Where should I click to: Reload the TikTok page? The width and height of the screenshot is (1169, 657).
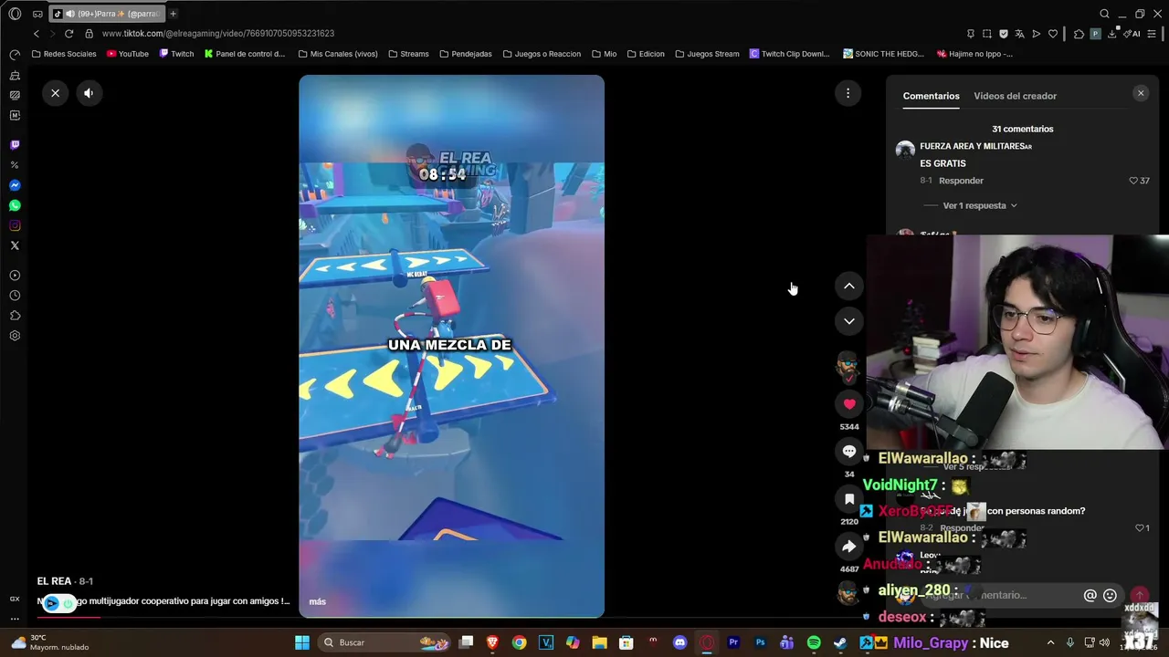point(68,34)
